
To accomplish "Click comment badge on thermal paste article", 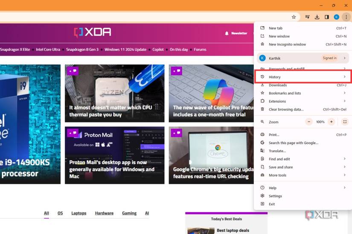I will click(73, 71).
